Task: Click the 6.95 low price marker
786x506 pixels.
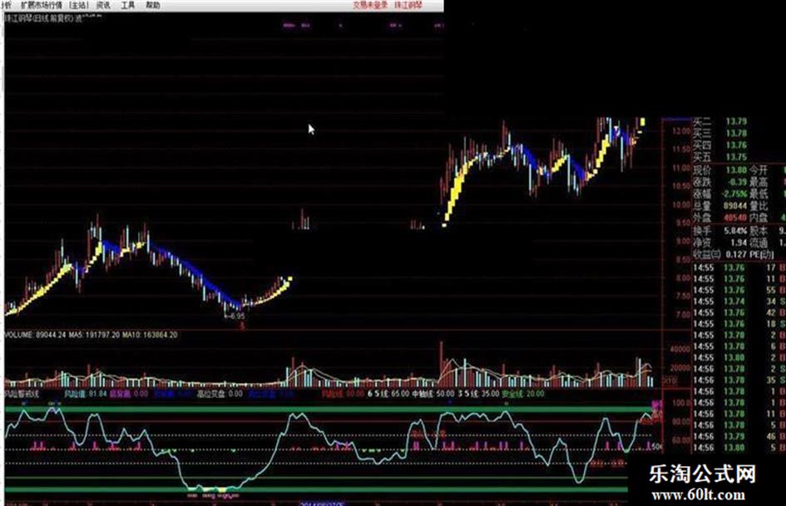Action: (235, 316)
